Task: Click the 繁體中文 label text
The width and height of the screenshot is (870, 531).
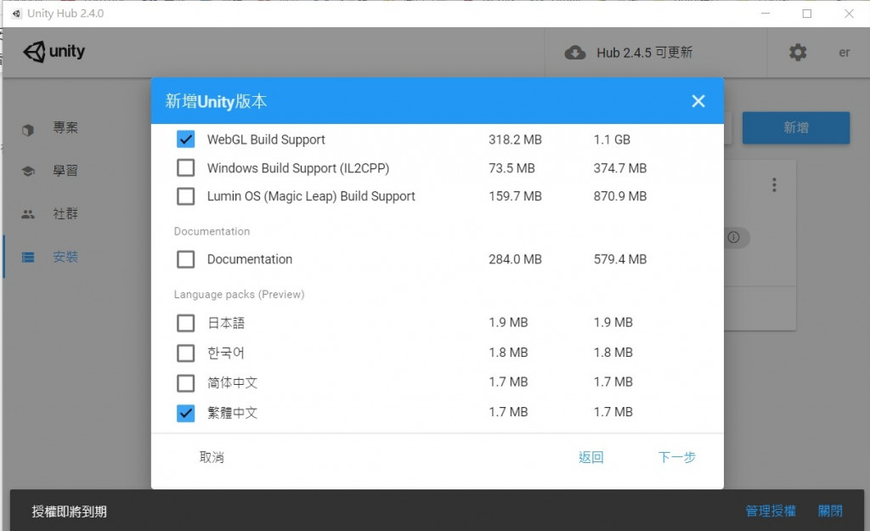Action: tap(232, 413)
